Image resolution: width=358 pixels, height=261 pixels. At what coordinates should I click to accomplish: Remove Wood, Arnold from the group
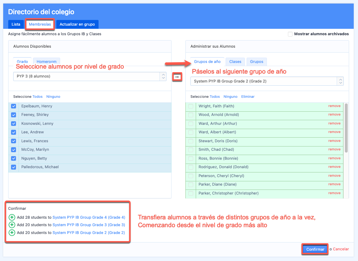[334, 115]
